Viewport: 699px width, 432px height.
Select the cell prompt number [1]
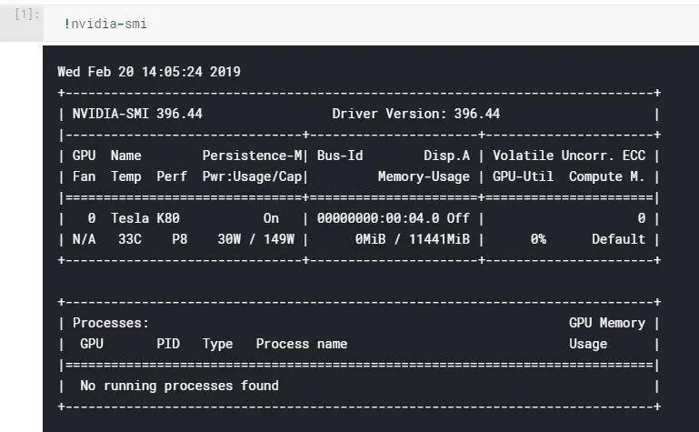click(26, 15)
